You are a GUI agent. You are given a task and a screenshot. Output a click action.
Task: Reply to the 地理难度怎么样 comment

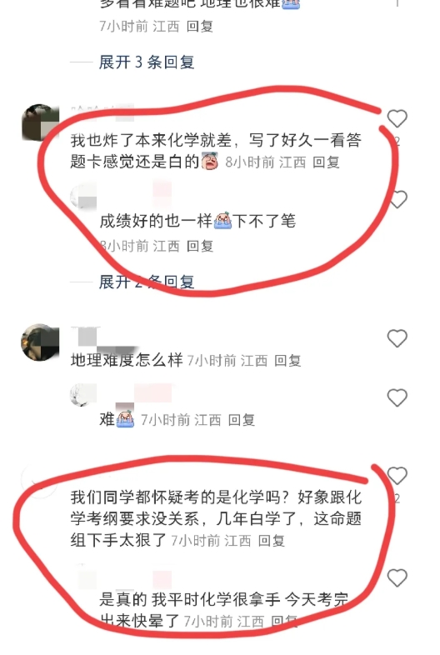287,361
